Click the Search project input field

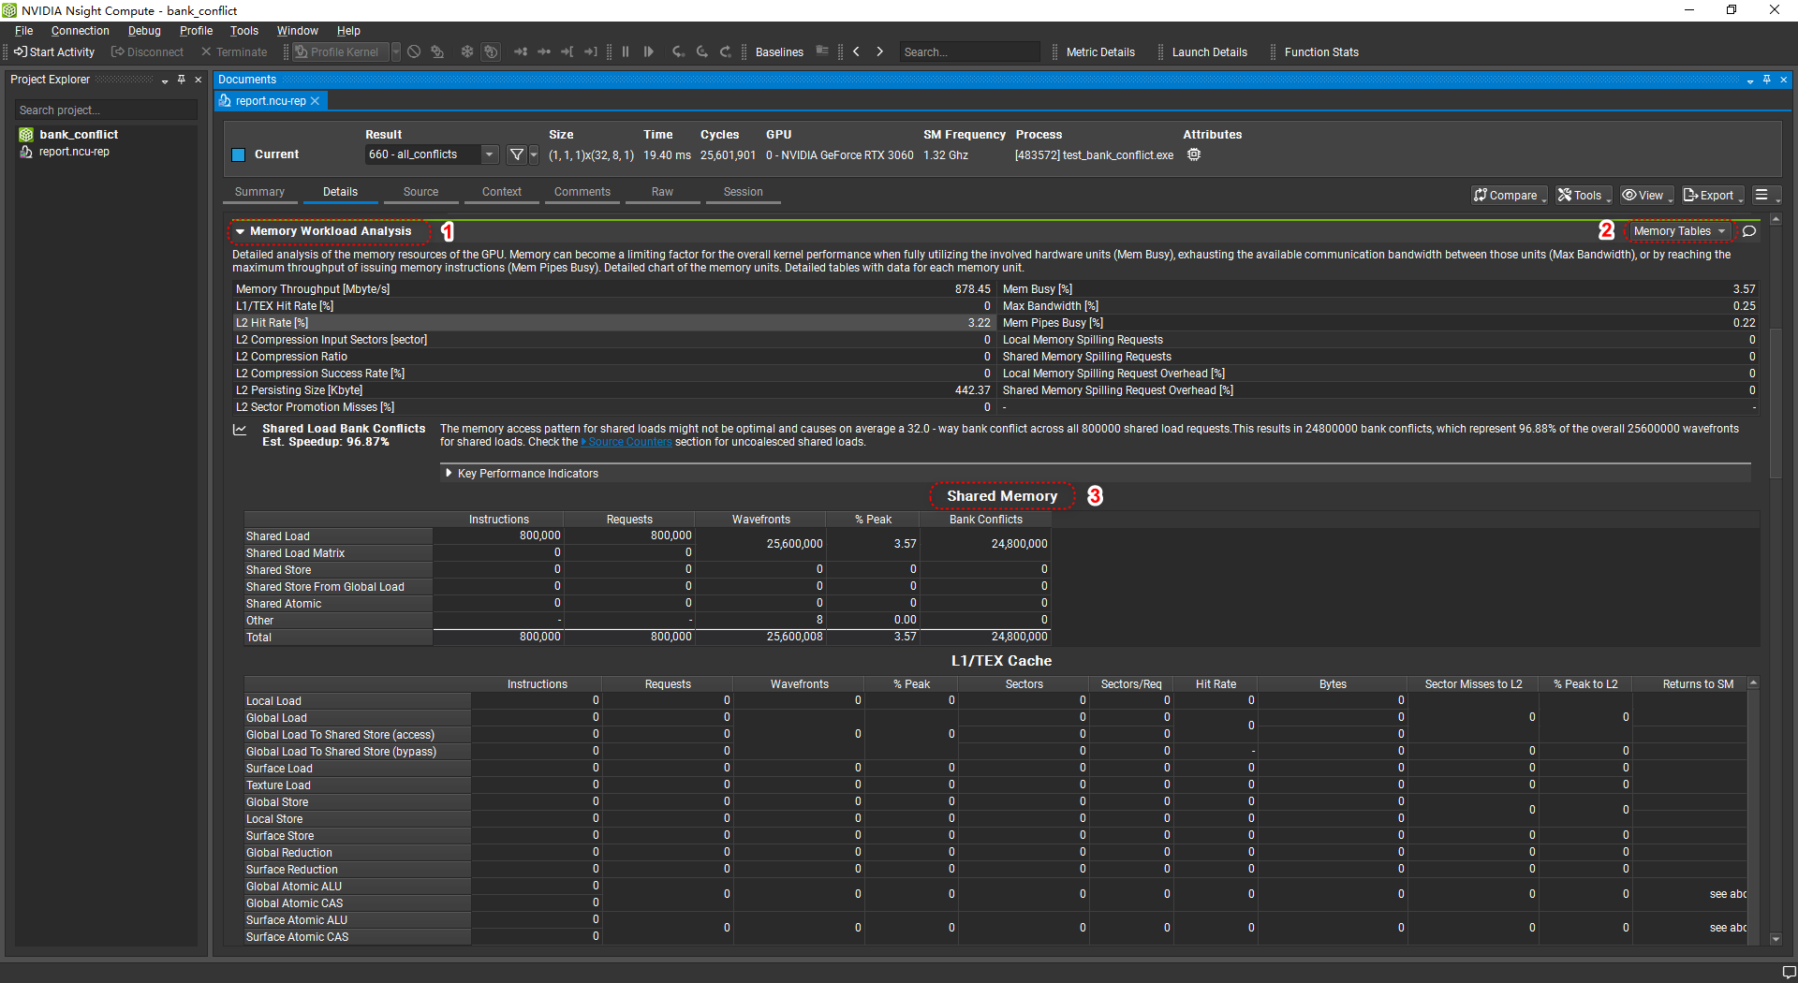[x=106, y=110]
